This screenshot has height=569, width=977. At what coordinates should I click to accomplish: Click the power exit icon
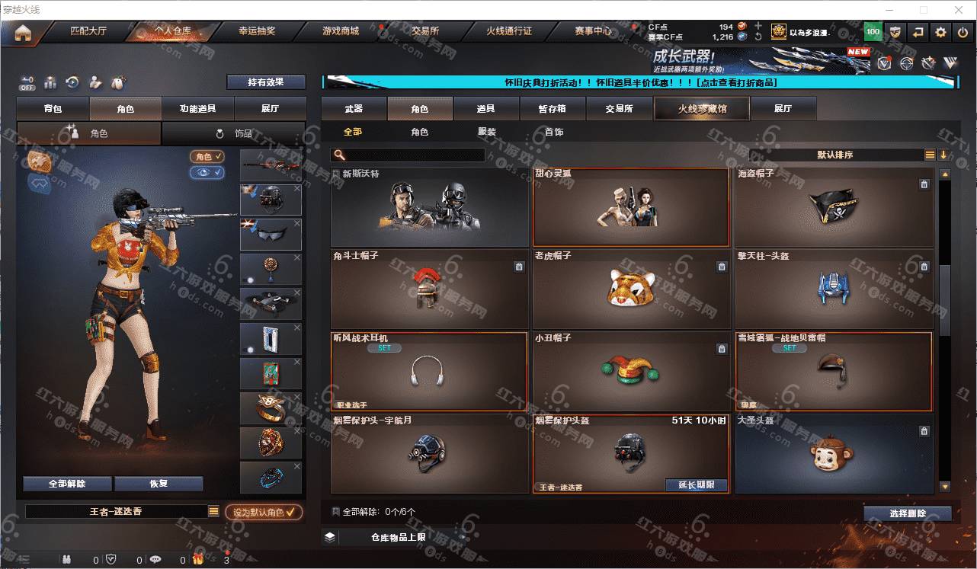pyautogui.click(x=963, y=32)
